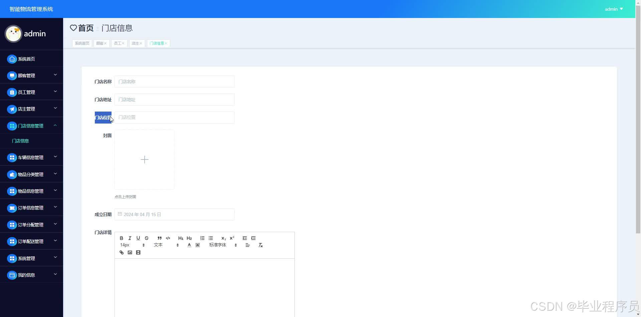Viewport: 641px width, 317px height.
Task: Apply Heading 2 format
Action: click(189, 238)
